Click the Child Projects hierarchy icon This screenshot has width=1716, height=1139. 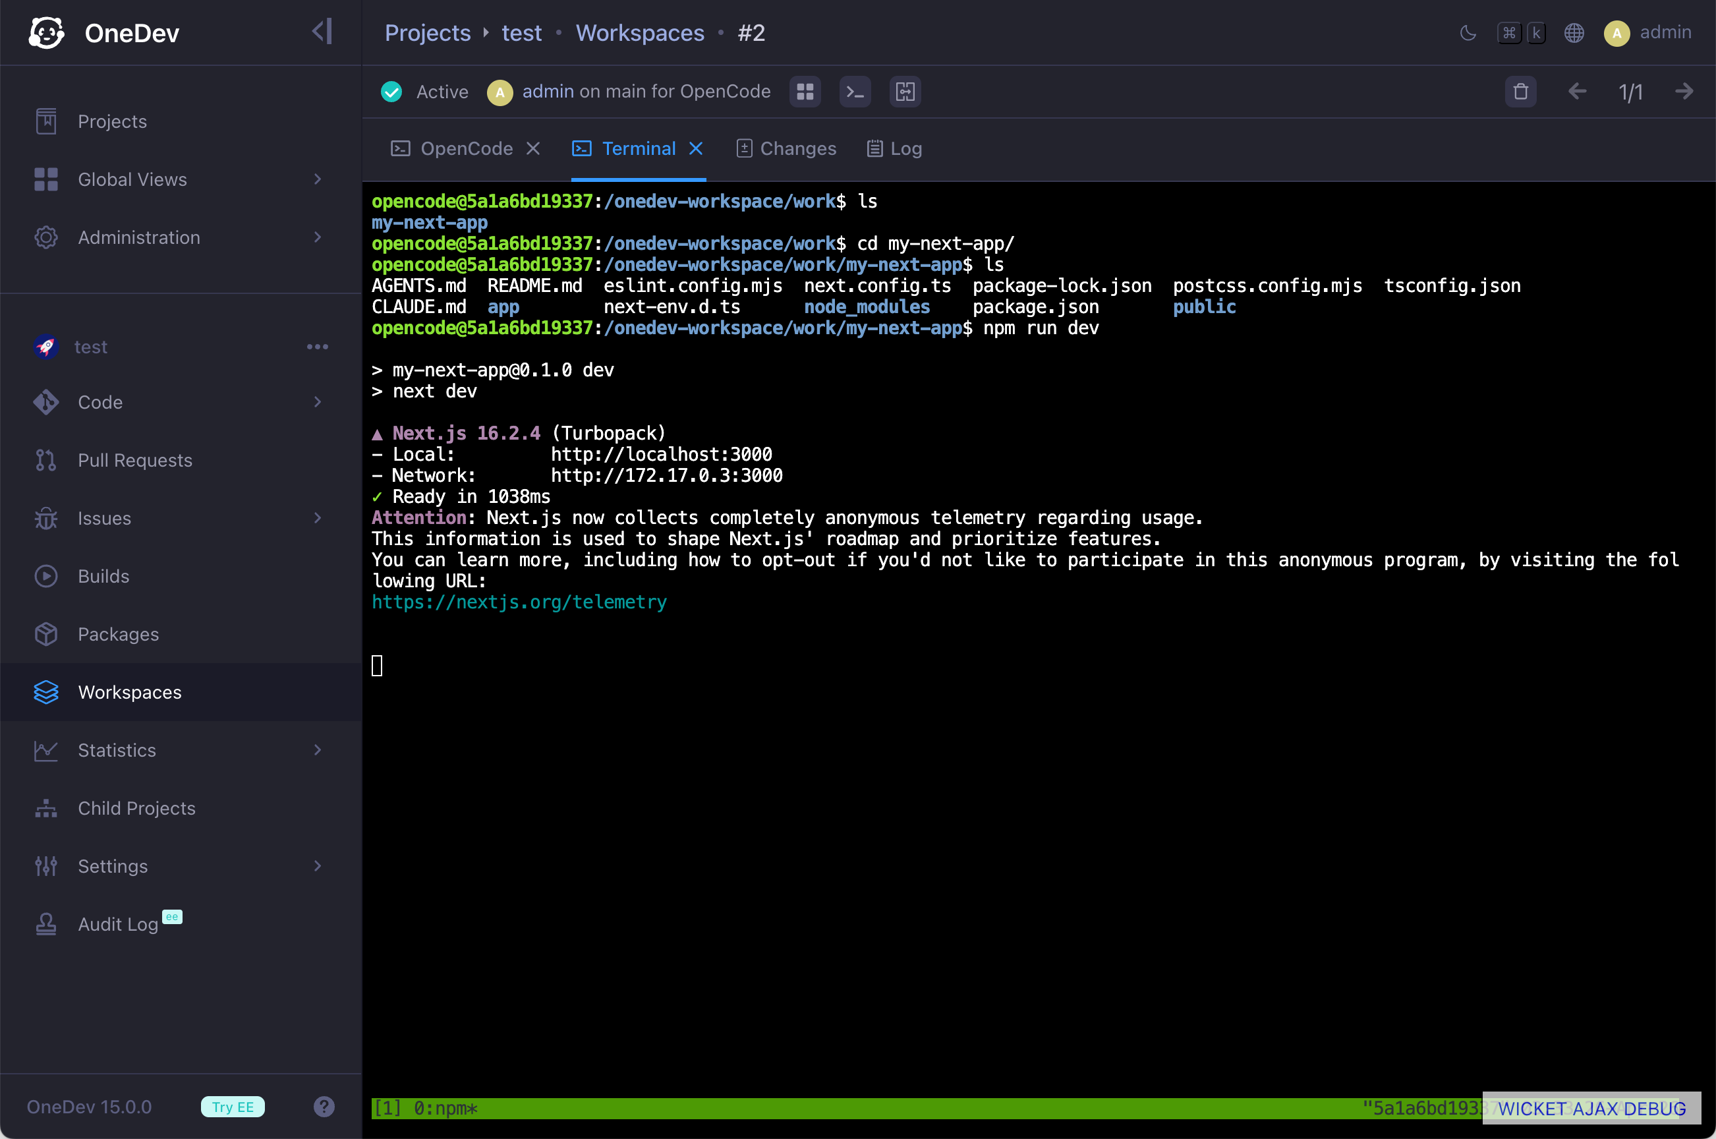pyautogui.click(x=45, y=809)
